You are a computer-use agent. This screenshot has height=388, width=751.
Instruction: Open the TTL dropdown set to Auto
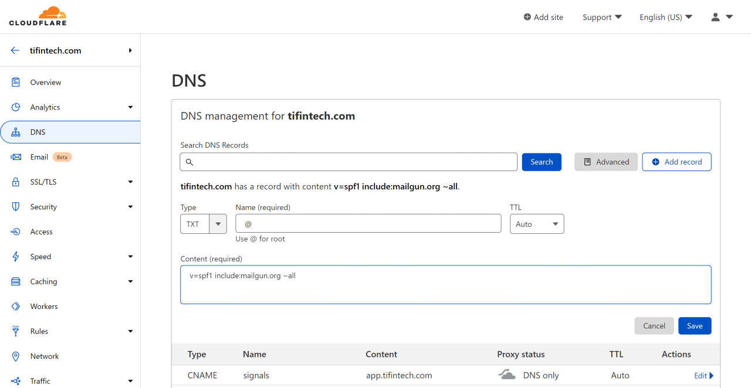coord(536,224)
